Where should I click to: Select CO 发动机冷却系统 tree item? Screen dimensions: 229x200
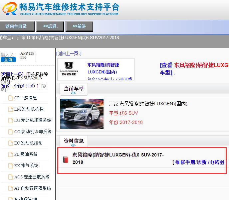tap(33, 132)
